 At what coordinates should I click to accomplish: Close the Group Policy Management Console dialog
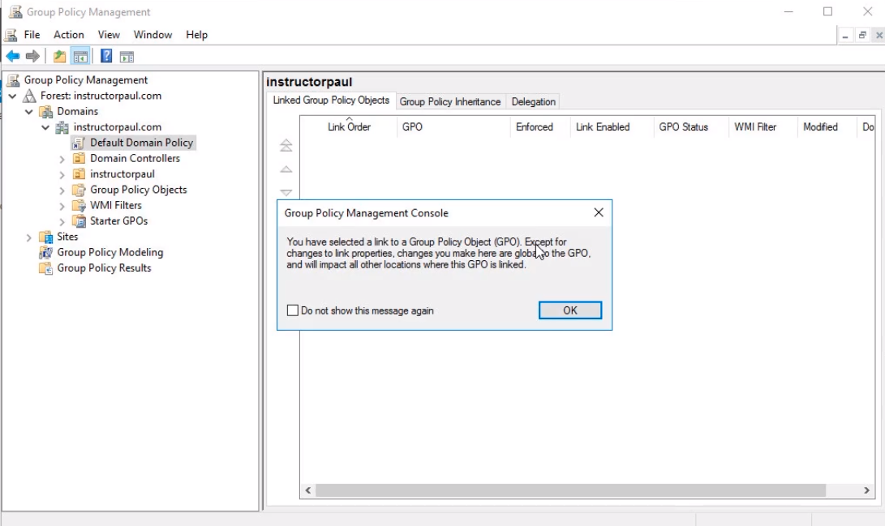click(599, 212)
